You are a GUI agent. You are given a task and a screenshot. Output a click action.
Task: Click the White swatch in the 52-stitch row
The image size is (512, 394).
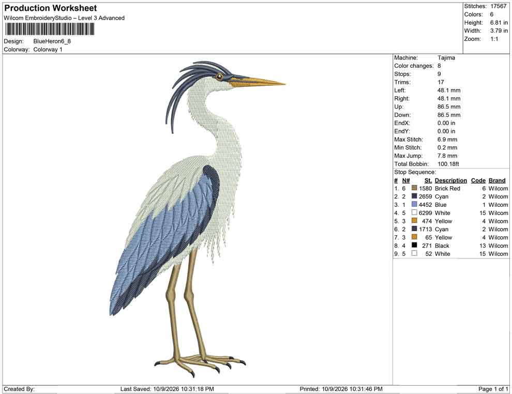tap(414, 253)
